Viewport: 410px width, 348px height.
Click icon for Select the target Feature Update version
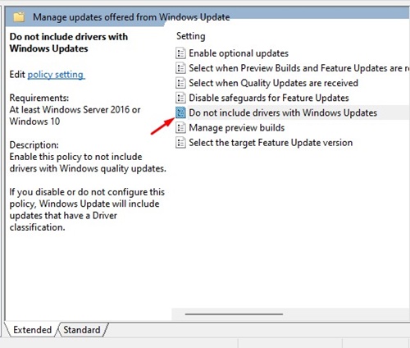(180, 143)
